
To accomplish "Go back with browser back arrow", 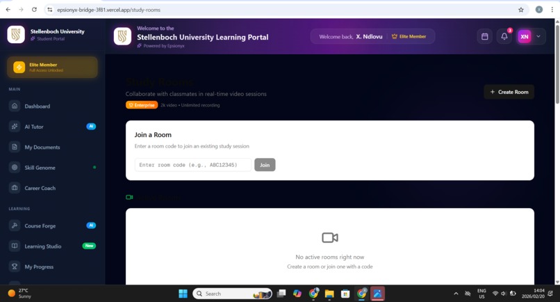I will click(8, 10).
